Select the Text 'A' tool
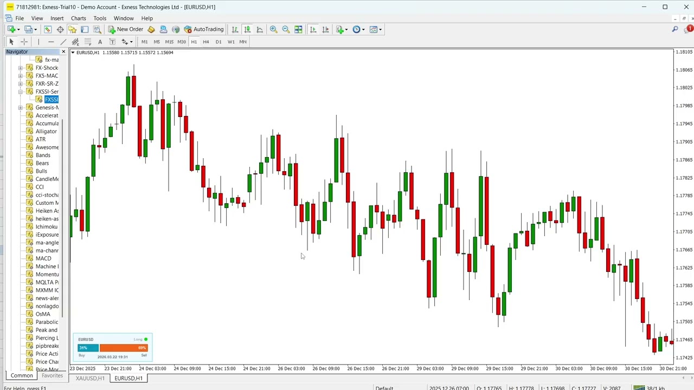The width and height of the screenshot is (694, 390). tap(100, 42)
